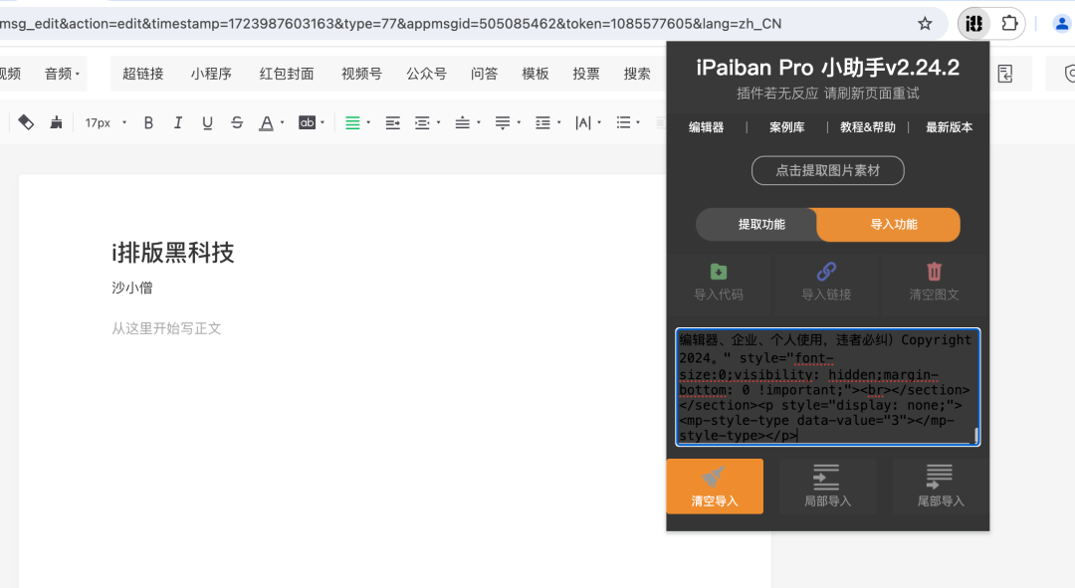Screen dimensions: 1075x588
Task: Click 局部导入 insert icon
Action: [827, 478]
